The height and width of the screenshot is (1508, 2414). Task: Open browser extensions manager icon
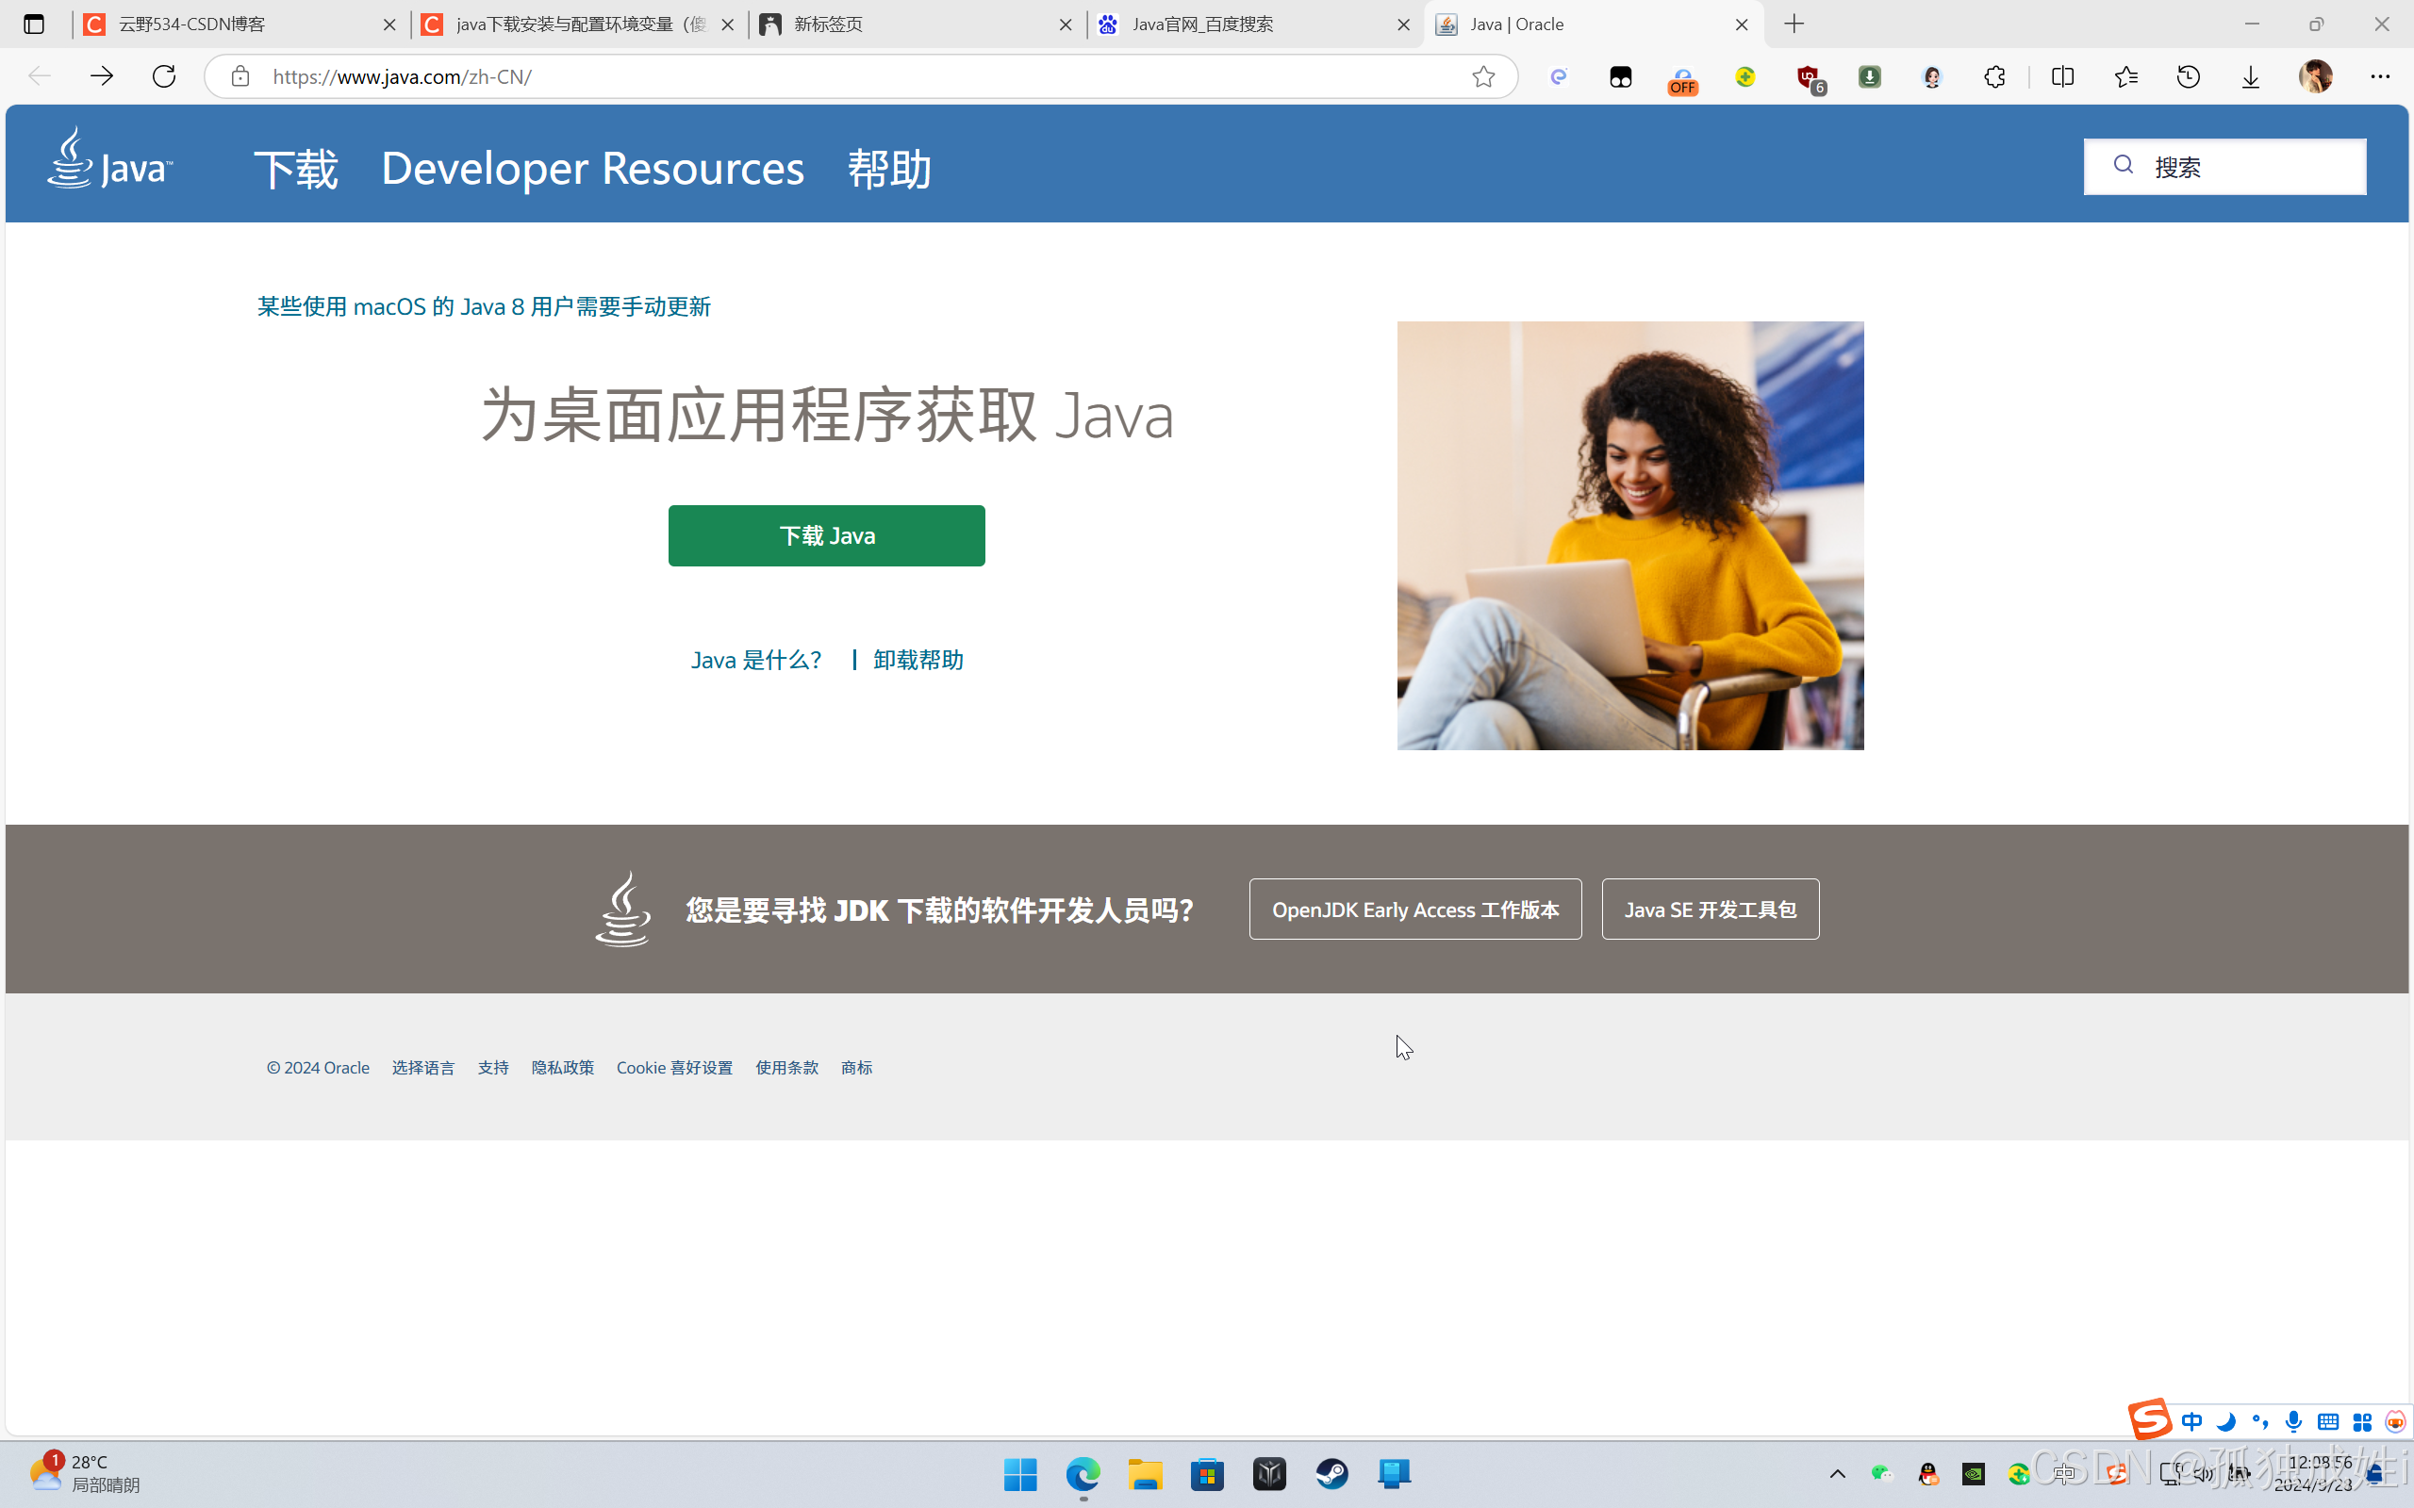tap(1995, 76)
